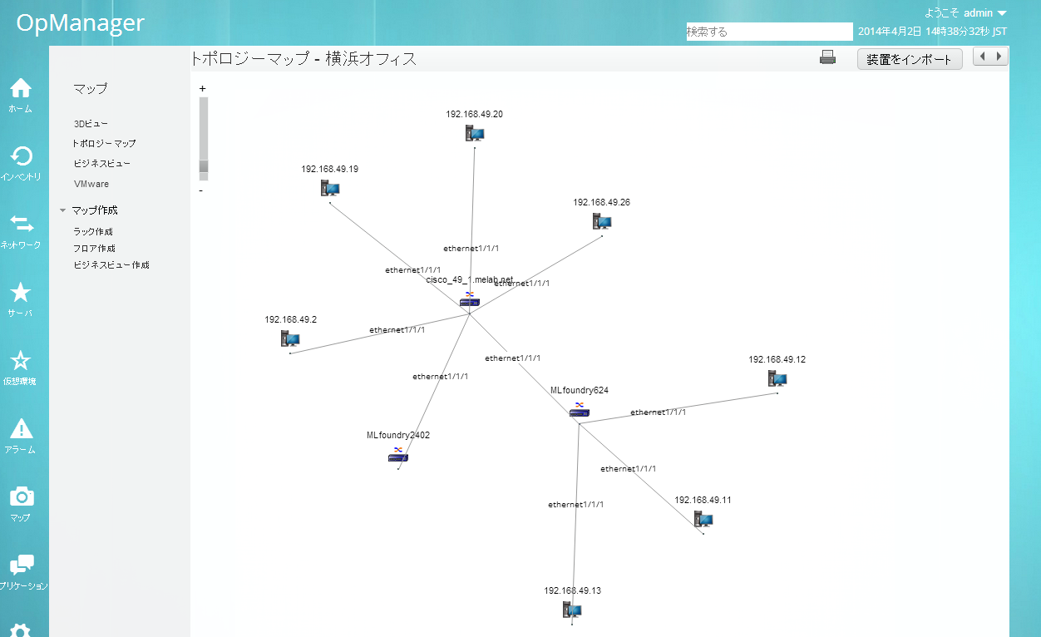Collapse the マップ作成 section
Image resolution: width=1041 pixels, height=637 pixels.
tap(62, 210)
